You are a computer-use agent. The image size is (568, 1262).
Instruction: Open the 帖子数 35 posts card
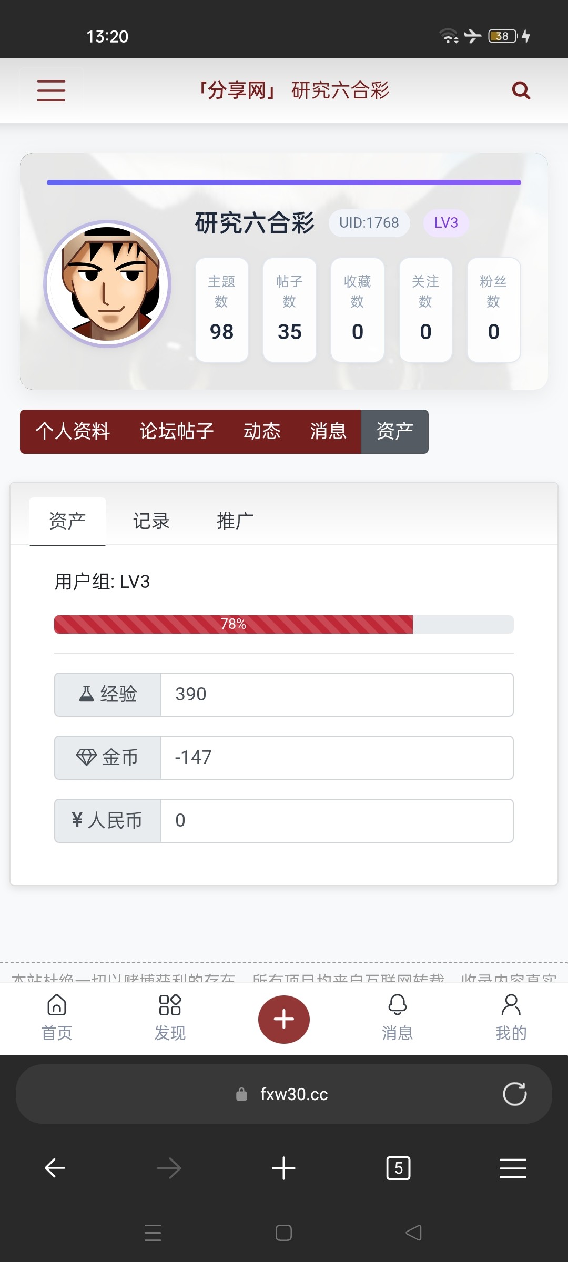(289, 310)
